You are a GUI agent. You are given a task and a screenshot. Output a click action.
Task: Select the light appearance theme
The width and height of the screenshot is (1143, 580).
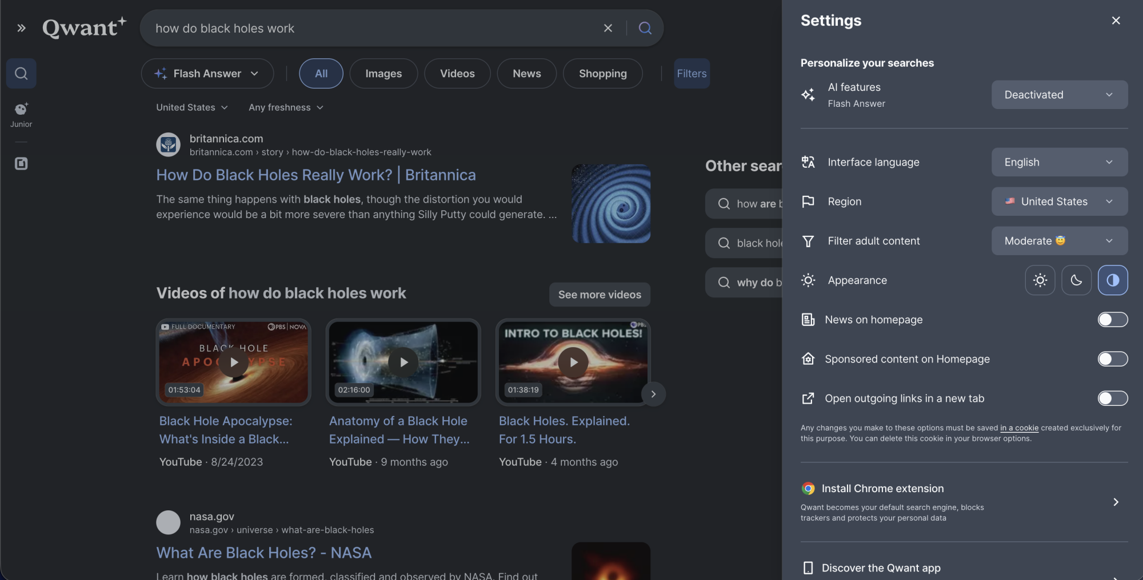click(x=1040, y=280)
